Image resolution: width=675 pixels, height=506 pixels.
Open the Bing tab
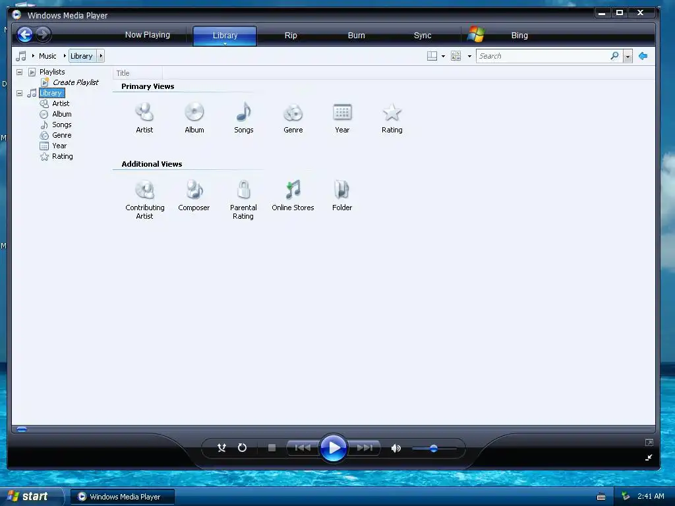[519, 36]
